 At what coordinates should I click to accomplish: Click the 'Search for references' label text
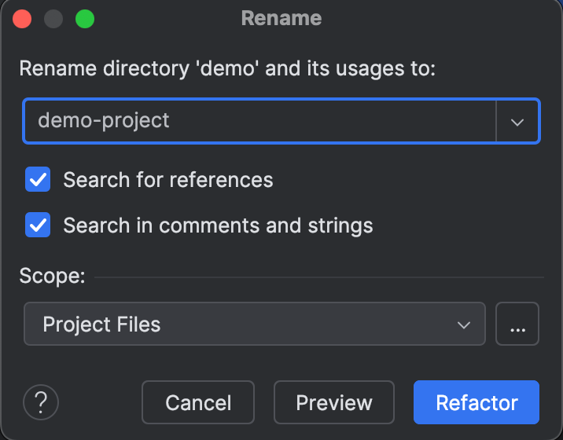(x=168, y=180)
